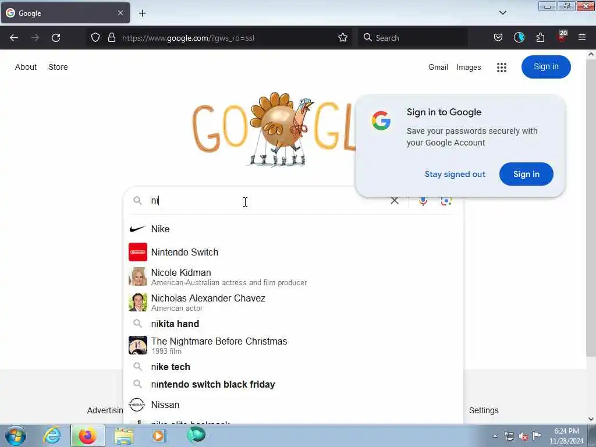Click the address bar URL

click(188, 38)
